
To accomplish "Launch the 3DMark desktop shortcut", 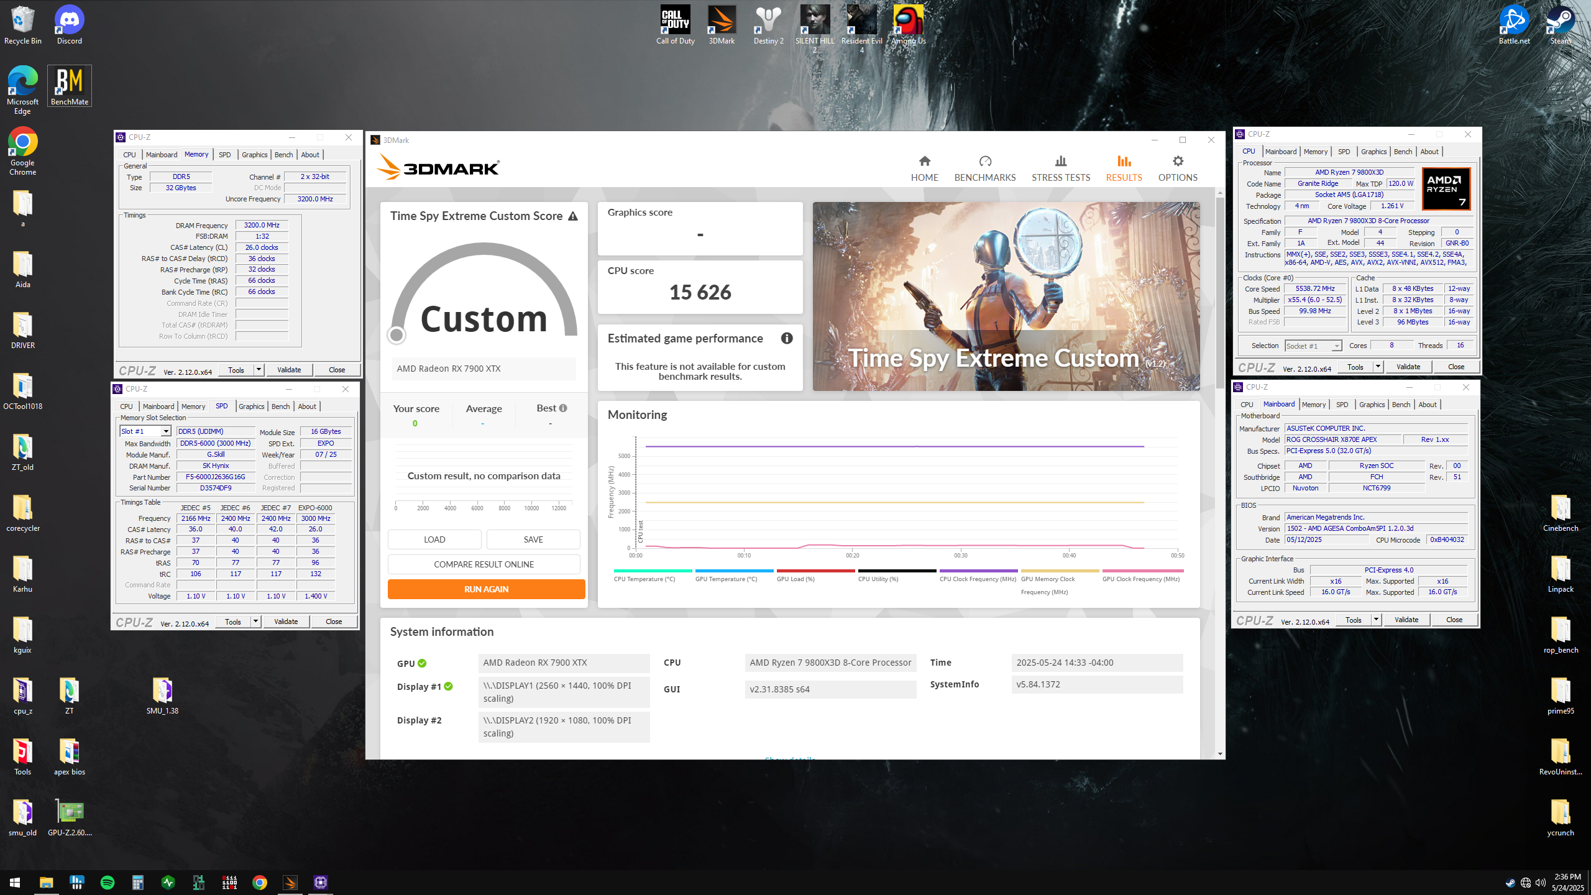I will (722, 25).
